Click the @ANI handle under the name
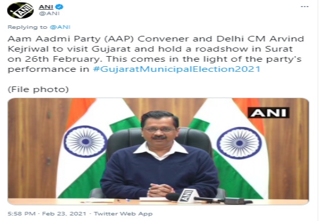The width and height of the screenshot is (329, 221). [x=47, y=15]
